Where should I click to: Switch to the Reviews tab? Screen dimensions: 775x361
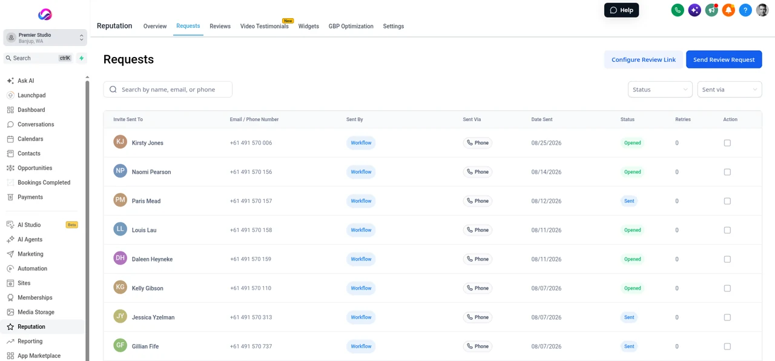(220, 26)
